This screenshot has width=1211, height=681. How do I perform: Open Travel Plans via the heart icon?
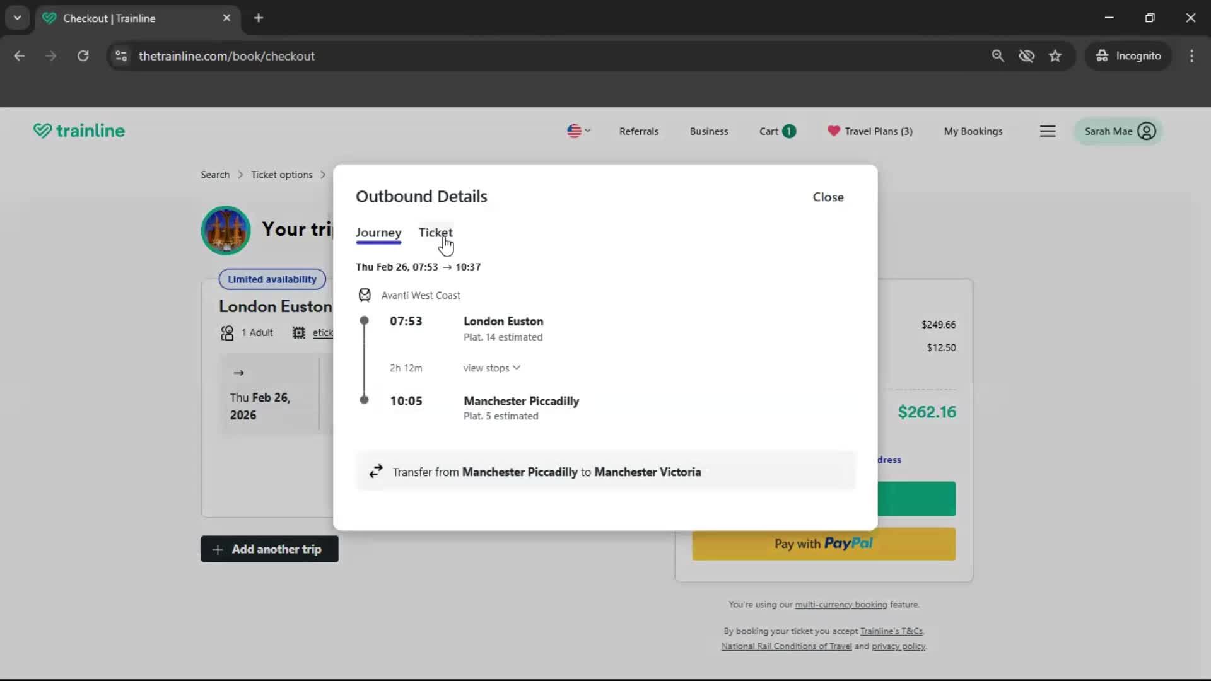tap(834, 131)
